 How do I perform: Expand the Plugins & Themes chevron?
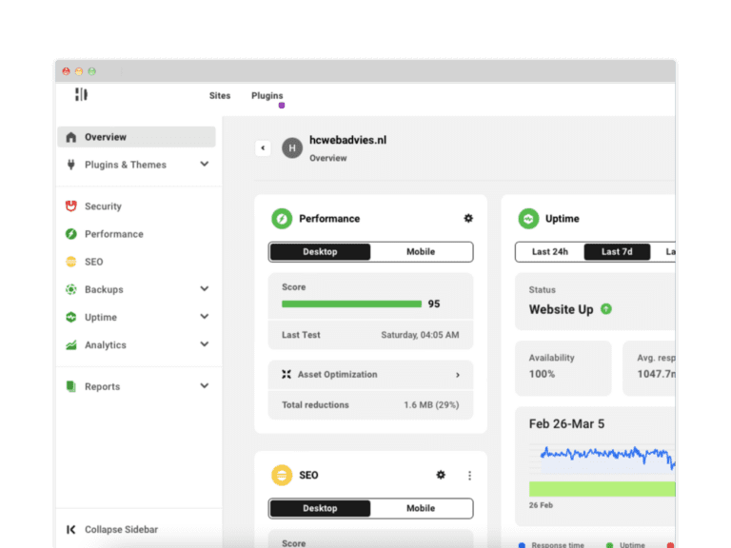[205, 164]
